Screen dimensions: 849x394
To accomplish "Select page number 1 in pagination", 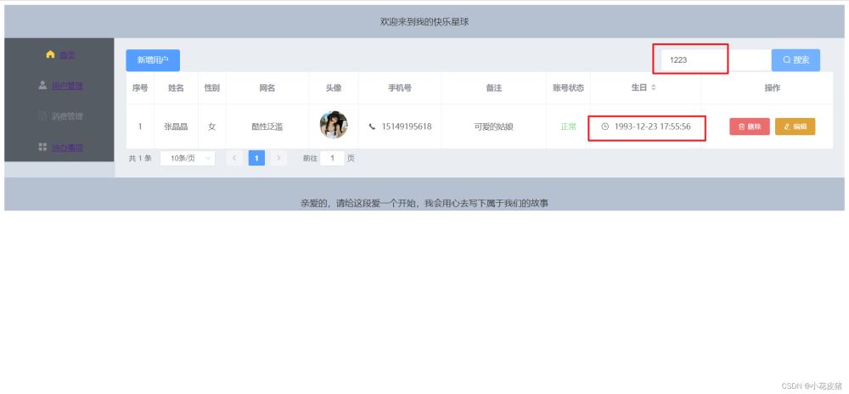I will tap(256, 158).
